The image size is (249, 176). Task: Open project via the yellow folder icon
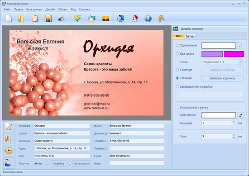coord(21,19)
